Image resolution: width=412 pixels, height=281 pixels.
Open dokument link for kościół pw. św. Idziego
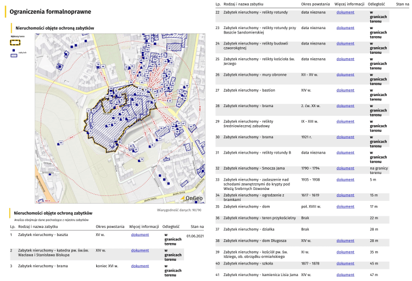point(346,252)
